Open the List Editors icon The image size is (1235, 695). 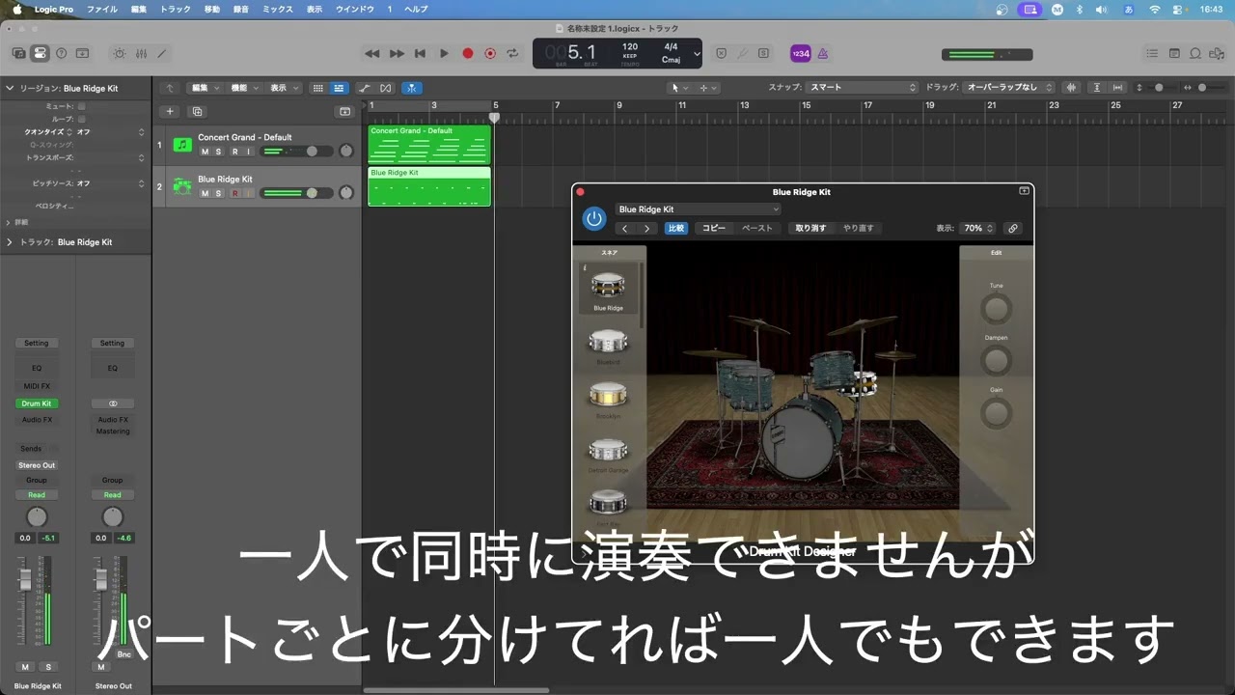[1152, 54]
